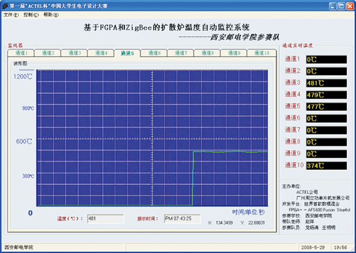The height and width of the screenshot is (253, 356).
Task: Select the 通道3 tab
Action: [74, 53]
